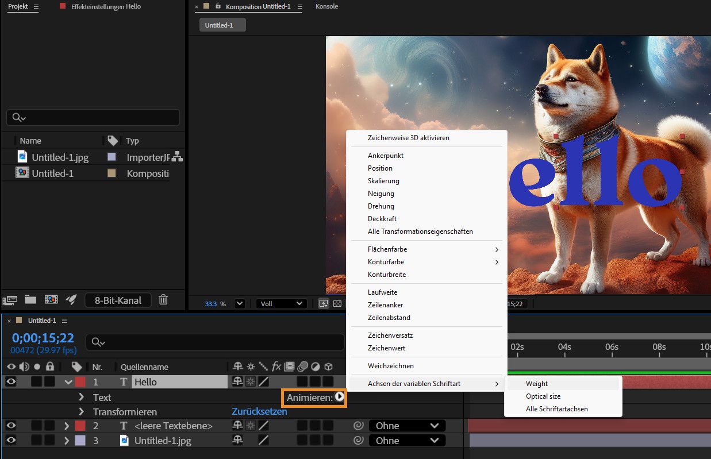Image resolution: width=711 pixels, height=459 pixels.
Task: Click the label swatch beside Untitled-1 Komposition
Action: 112,173
